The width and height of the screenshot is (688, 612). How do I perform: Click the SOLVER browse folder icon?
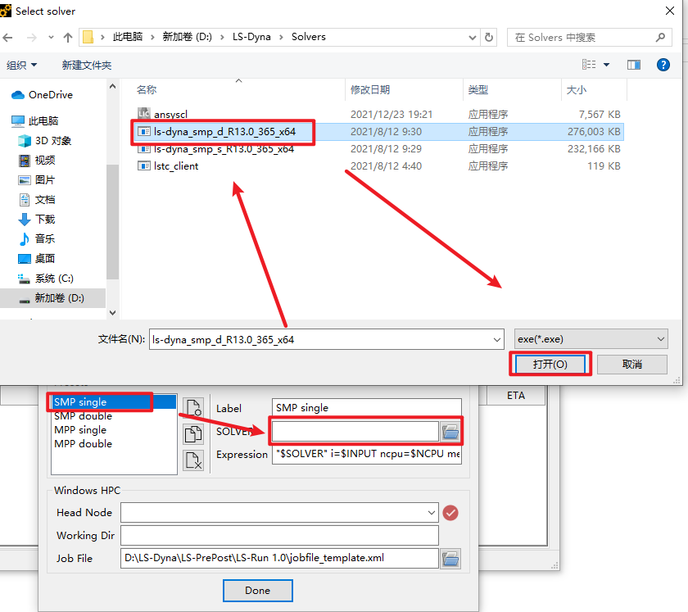click(x=450, y=431)
